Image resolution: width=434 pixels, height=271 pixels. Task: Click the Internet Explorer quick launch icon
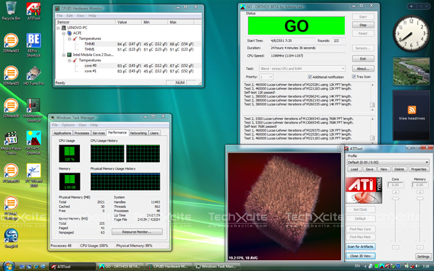click(x=36, y=266)
